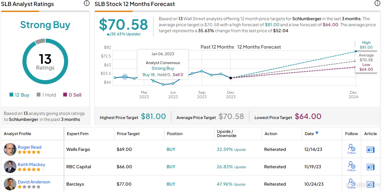Image resolution: width=383 pixels, height=191 pixels.
Task: Click the 12 Buy legend item
Action: (x=19, y=95)
